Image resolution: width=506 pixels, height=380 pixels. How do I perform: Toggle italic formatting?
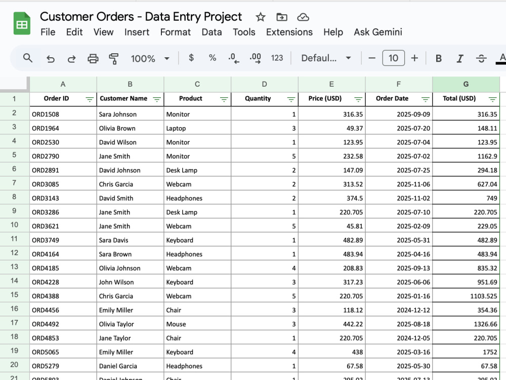click(x=460, y=58)
